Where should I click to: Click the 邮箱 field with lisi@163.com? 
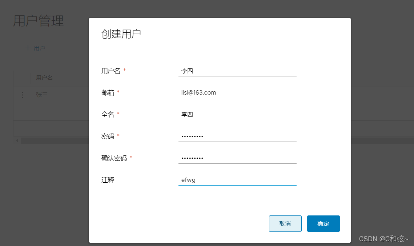237,93
